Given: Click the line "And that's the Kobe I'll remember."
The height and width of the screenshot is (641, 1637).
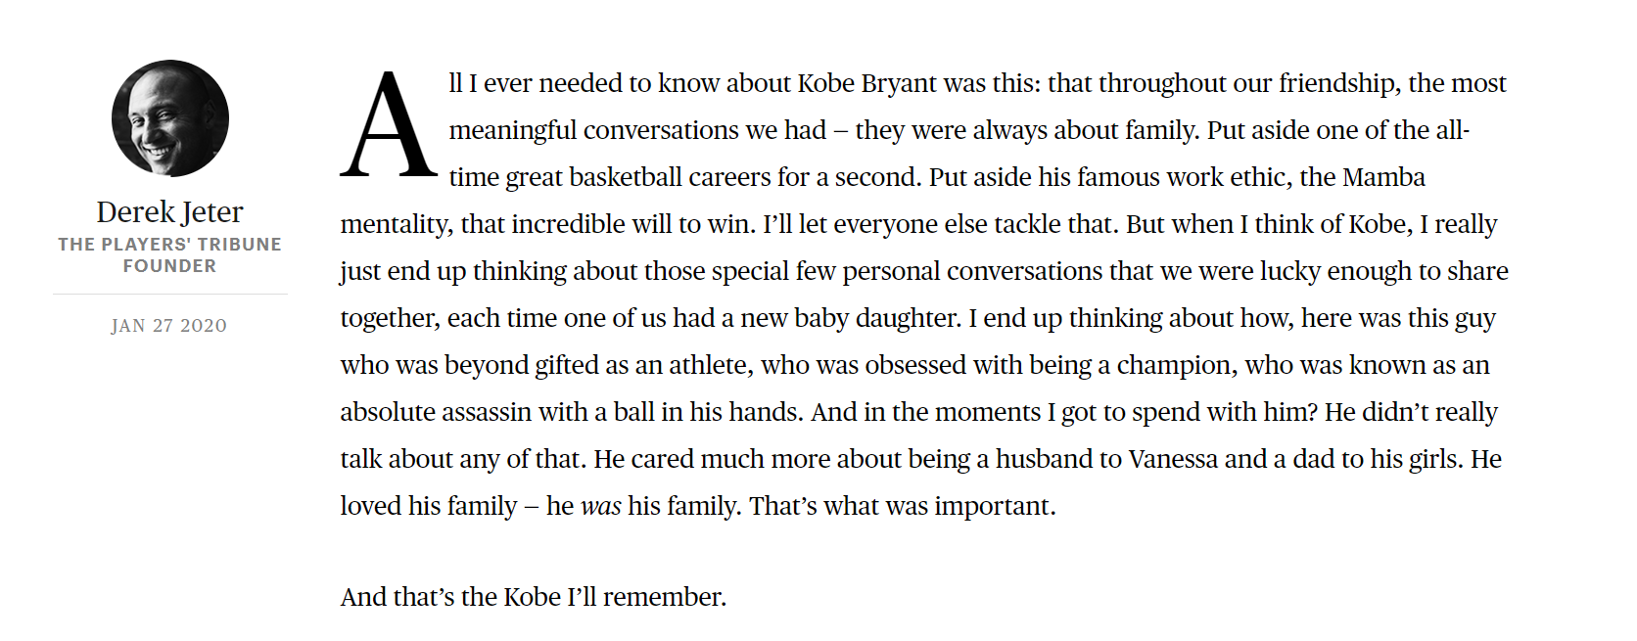Looking at the screenshot, I should click(534, 597).
